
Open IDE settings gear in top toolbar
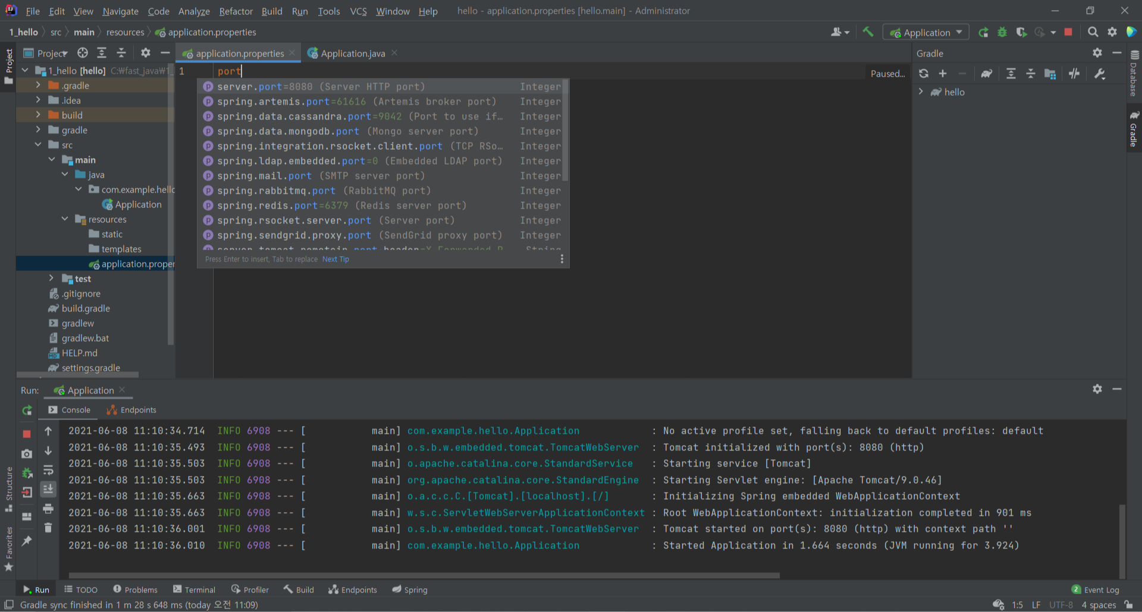coord(1112,32)
